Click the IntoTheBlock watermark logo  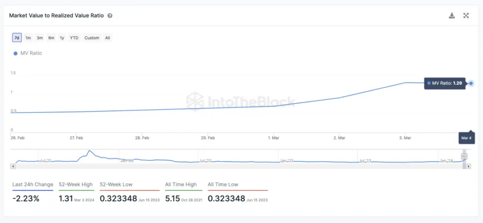pyautogui.click(x=240, y=101)
